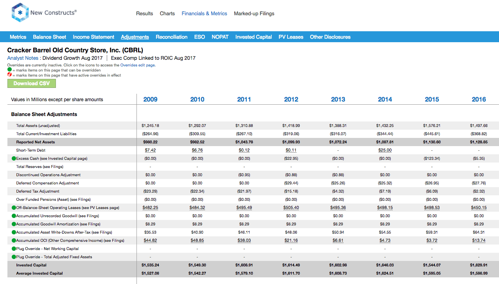Viewport: 499px width, 284px height.
Task: Go to the Charts section
Action: [x=167, y=14]
